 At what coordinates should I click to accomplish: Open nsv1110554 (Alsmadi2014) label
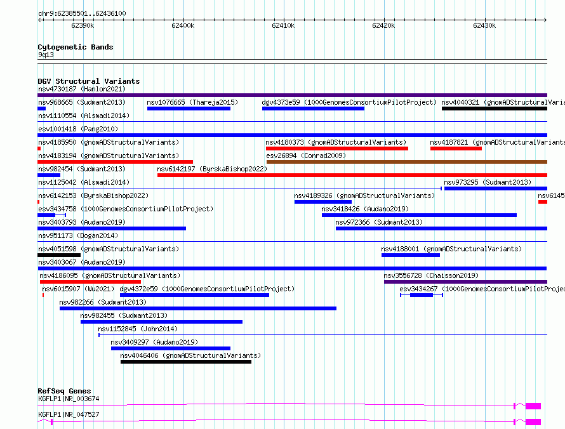tap(84, 115)
